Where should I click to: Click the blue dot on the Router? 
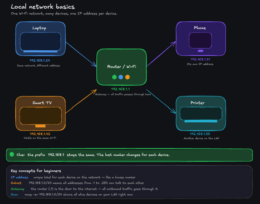121,77
